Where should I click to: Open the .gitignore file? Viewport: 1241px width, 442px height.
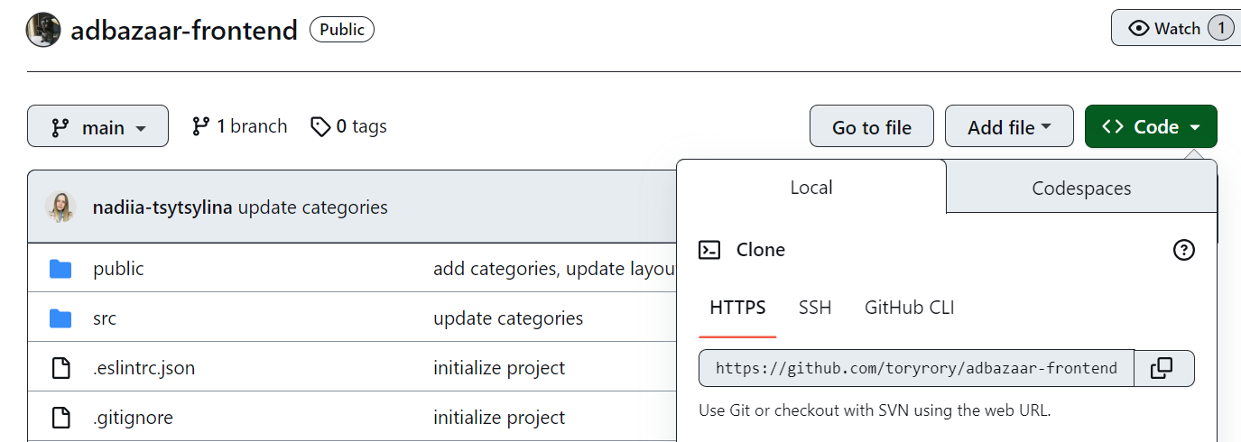[x=133, y=418]
